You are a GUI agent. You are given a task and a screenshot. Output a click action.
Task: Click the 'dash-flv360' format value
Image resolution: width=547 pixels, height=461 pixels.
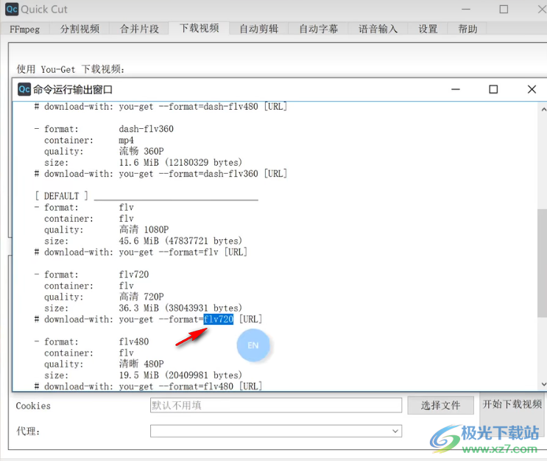pyautogui.click(x=147, y=129)
